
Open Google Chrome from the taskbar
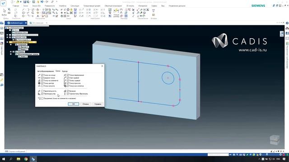[26, 159]
